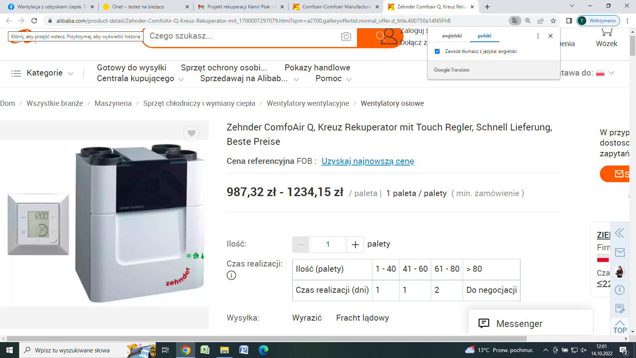636x358 pixels.
Task: Click the Google Translate icon in address bar
Action: click(x=515, y=21)
